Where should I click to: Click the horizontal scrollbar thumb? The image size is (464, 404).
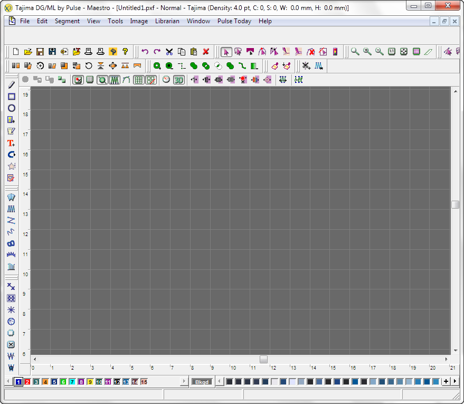tap(263, 359)
